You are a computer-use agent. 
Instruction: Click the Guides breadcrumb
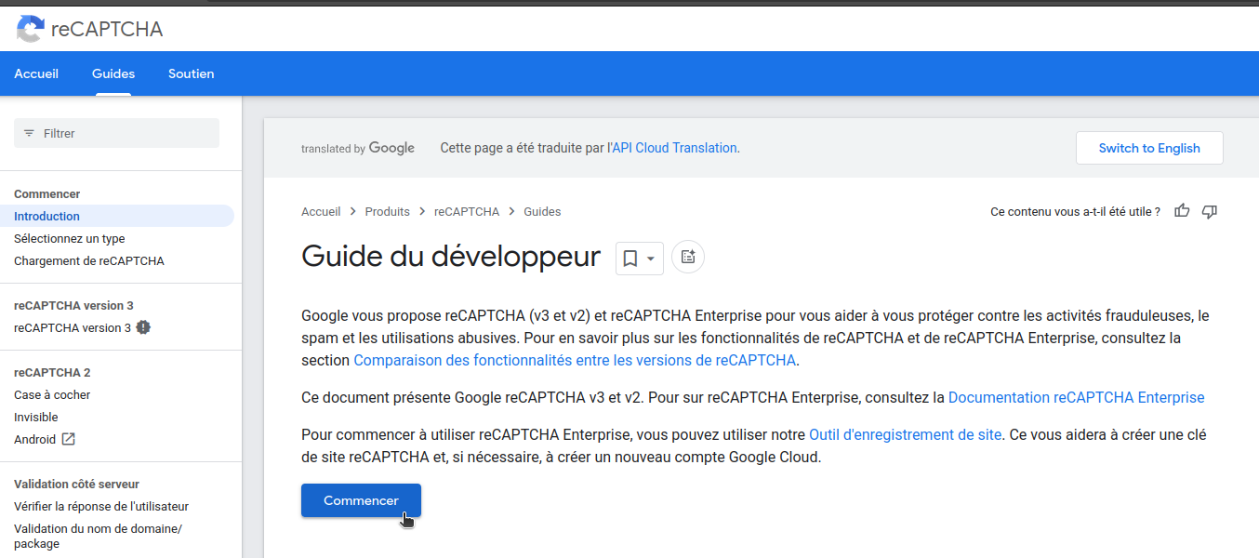pyautogui.click(x=542, y=211)
